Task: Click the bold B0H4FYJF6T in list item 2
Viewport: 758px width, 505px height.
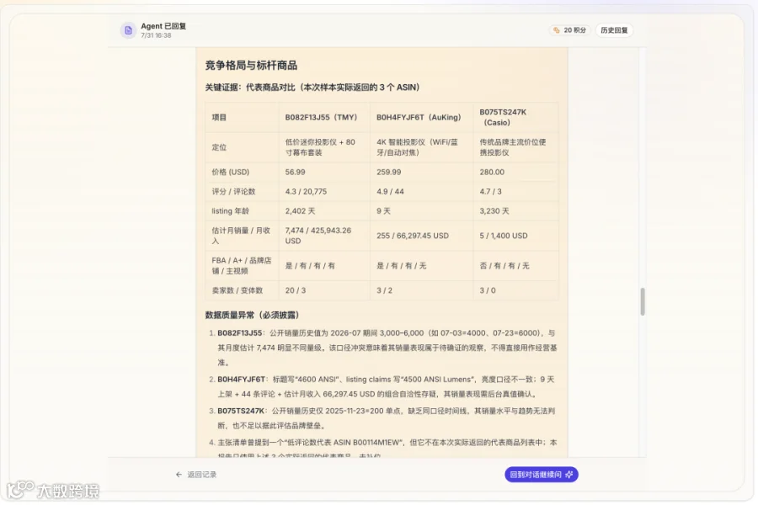Action: pyautogui.click(x=241, y=380)
